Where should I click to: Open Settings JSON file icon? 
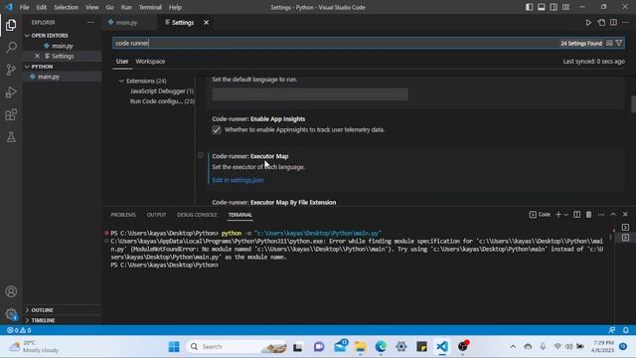pyautogui.click(x=601, y=23)
